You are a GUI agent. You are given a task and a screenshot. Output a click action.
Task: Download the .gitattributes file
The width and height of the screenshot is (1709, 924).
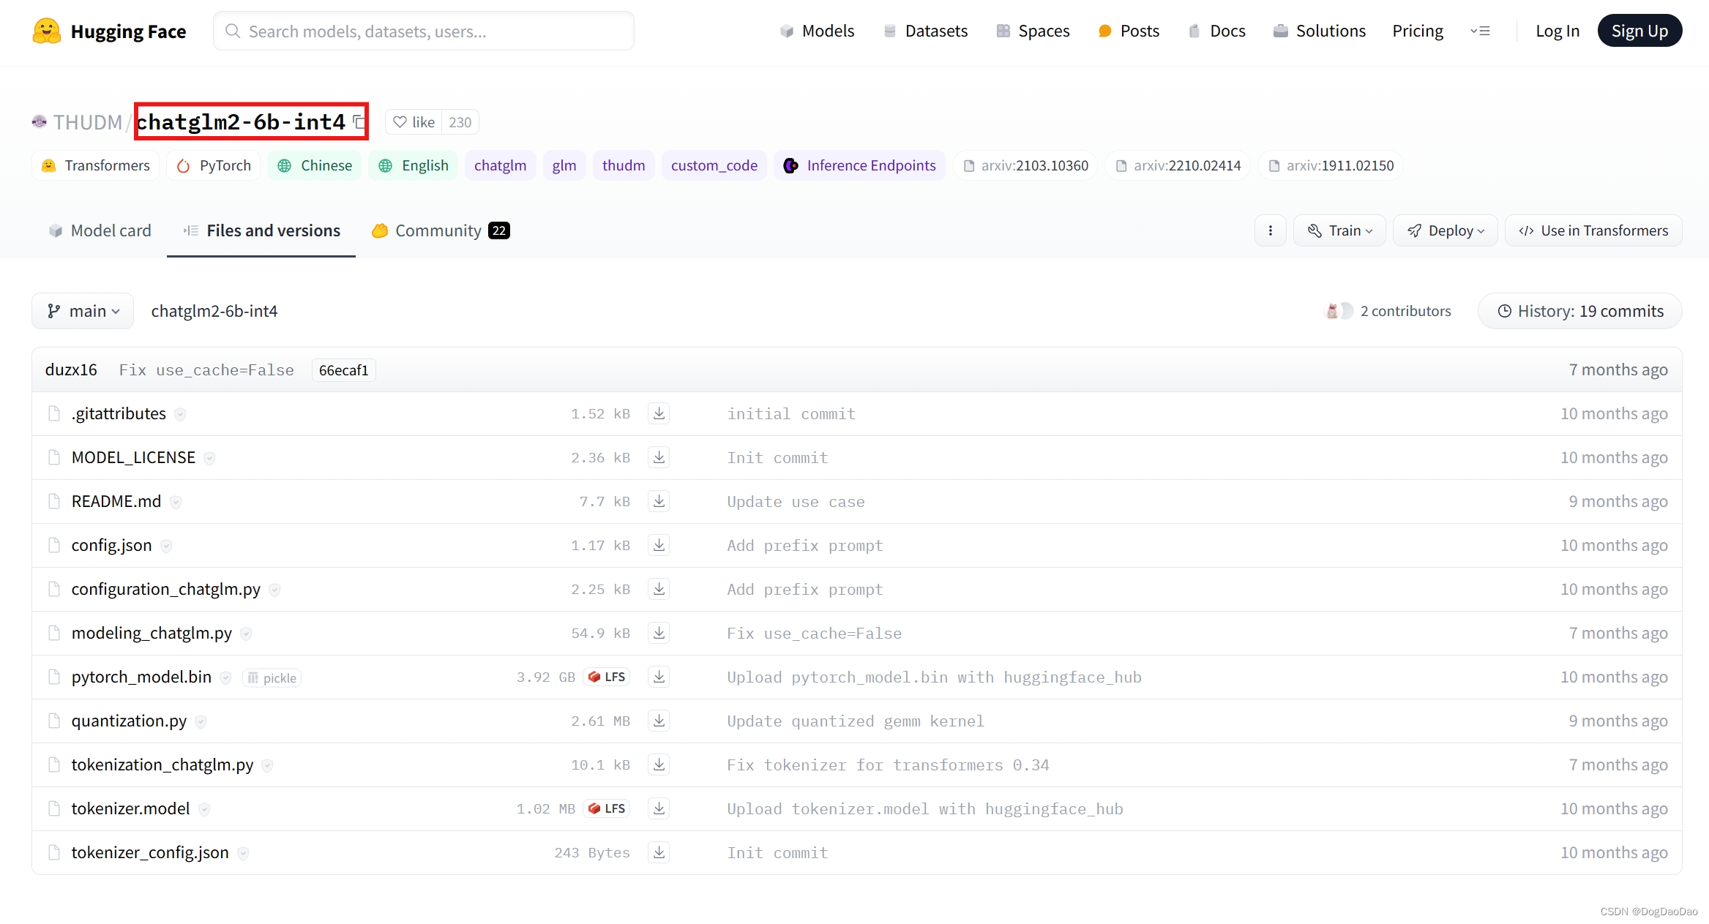(x=659, y=413)
